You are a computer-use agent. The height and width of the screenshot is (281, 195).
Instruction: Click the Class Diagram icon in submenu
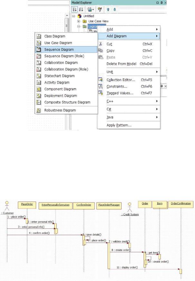coord(39,36)
